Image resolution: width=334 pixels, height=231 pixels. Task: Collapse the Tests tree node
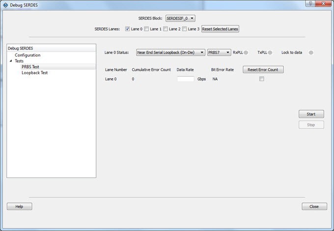pos(11,61)
